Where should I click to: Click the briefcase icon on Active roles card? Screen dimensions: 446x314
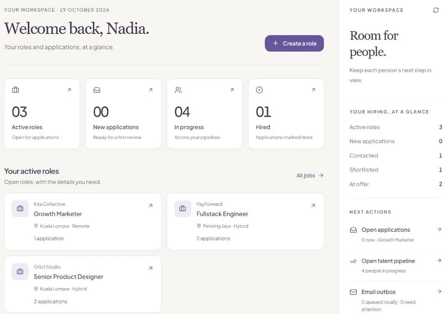[x=15, y=90]
